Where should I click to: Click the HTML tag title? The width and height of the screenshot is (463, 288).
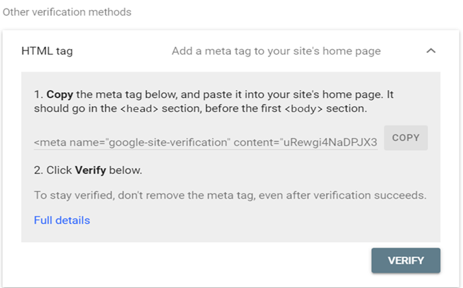click(47, 51)
